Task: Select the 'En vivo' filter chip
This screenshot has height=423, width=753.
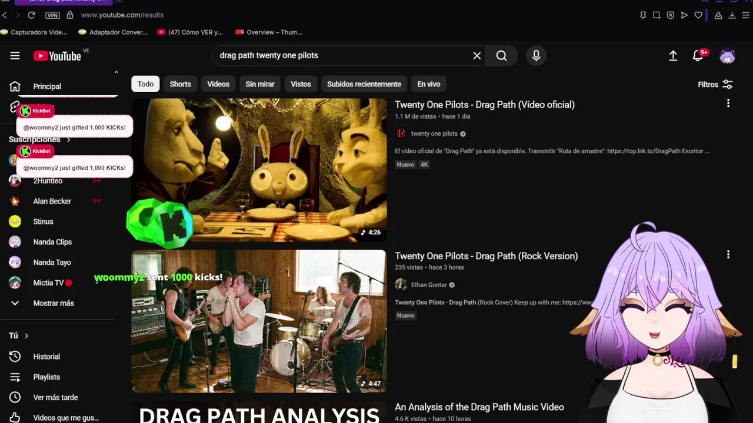Action: point(429,84)
